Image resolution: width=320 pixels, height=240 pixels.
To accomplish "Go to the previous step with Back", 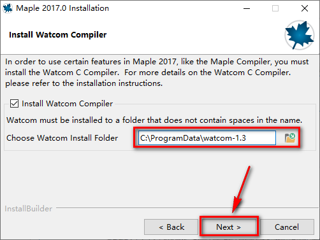I will 171,227.
